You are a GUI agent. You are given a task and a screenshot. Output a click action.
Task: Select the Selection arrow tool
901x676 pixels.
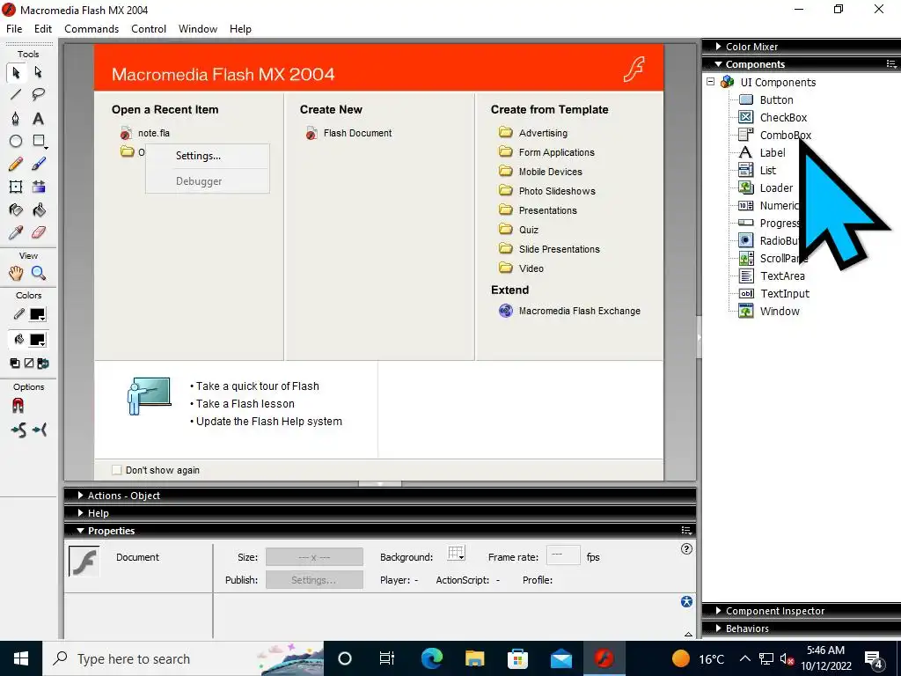coord(16,72)
